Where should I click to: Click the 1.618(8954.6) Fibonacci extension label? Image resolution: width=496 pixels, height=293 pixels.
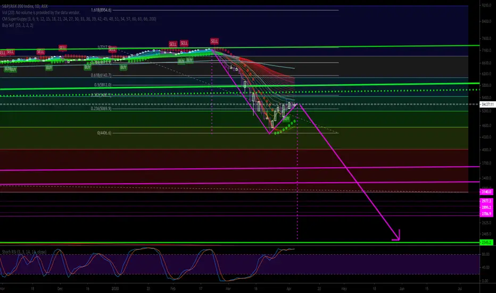pos(101,10)
